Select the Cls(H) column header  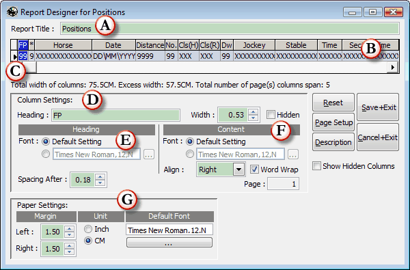click(x=189, y=45)
